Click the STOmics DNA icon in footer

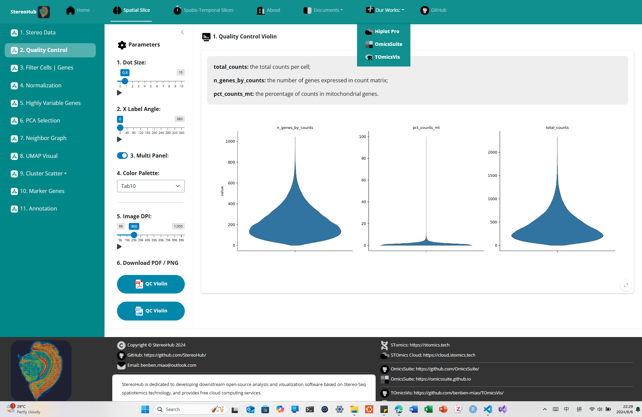384,345
